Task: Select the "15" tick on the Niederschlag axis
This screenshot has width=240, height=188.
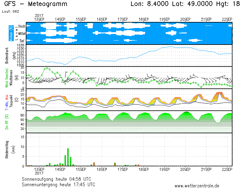Action: (22, 137)
